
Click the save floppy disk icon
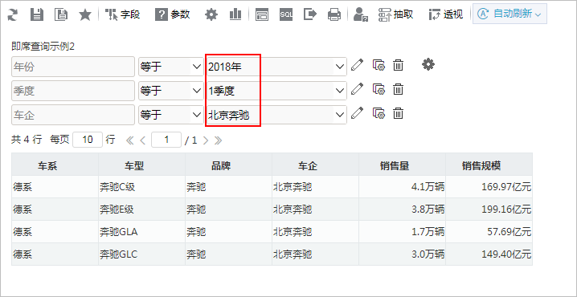(x=36, y=14)
